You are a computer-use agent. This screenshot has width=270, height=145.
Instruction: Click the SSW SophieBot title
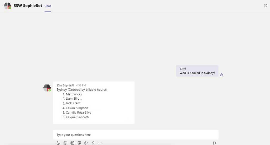pyautogui.click(x=28, y=6)
